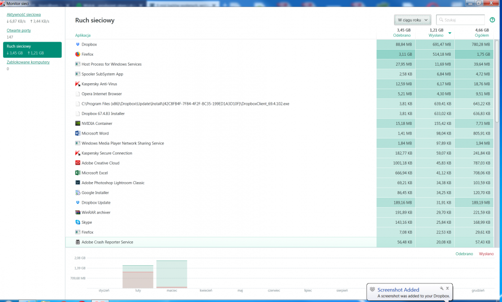Click the Szukaj search field
Screen dimensions: 502x302
[x=460, y=19]
